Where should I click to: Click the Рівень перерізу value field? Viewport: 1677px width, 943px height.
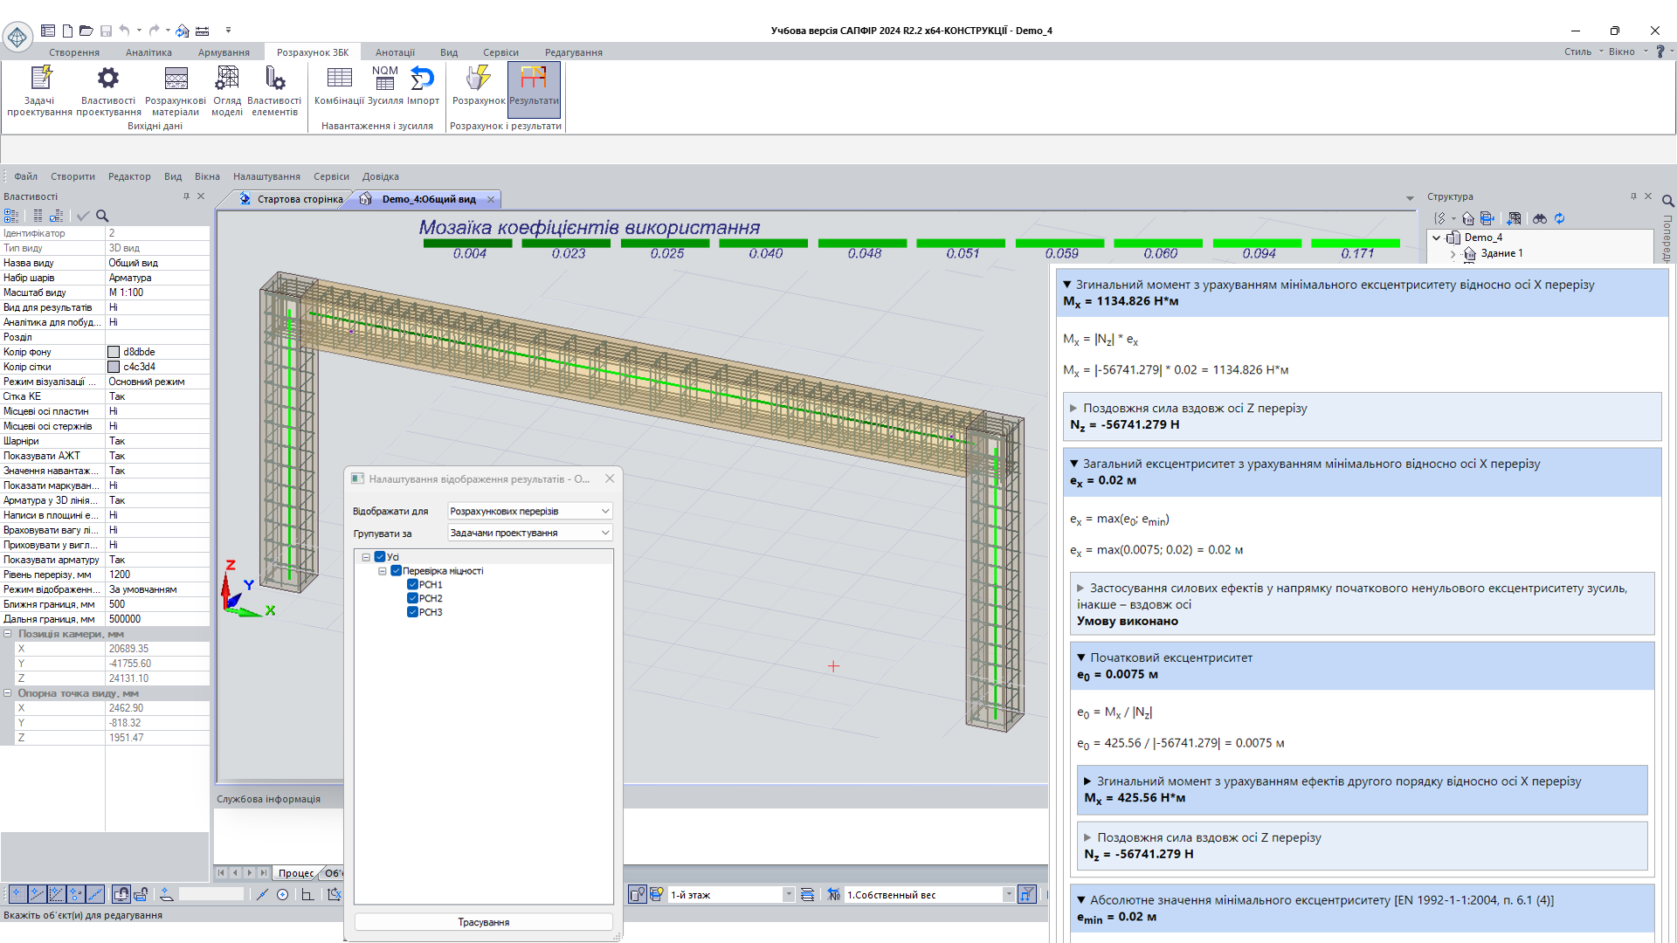click(x=157, y=575)
